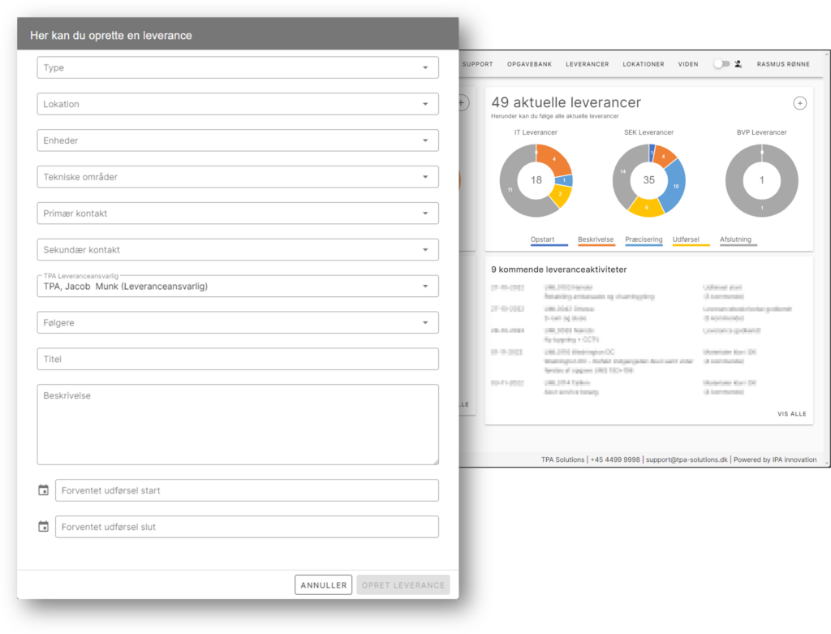Open the Primær kontakt dropdown
The height and width of the screenshot is (634, 831).
point(238,213)
